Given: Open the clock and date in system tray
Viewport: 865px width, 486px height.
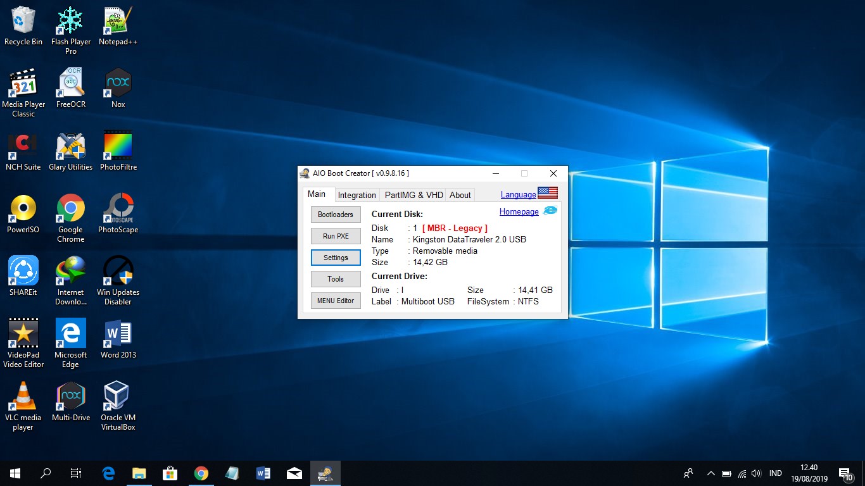Looking at the screenshot, I should (809, 473).
